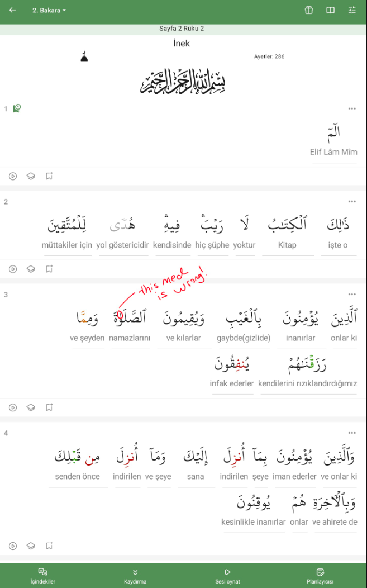Add bookmark for verse 4
367x588 pixels.
49,546
